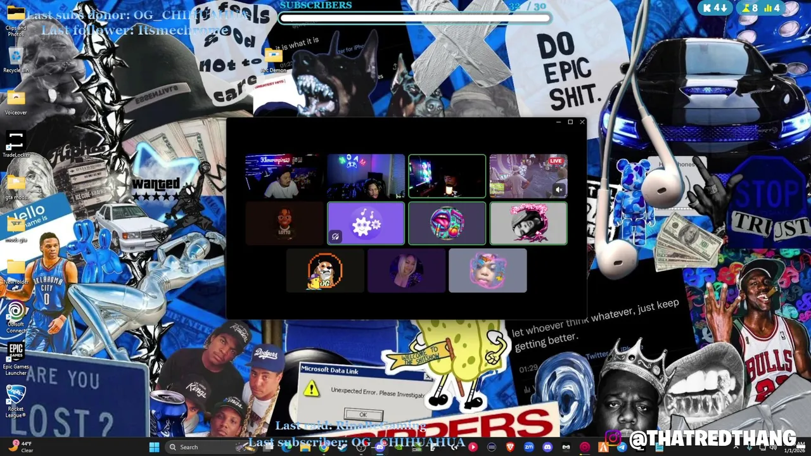Viewport: 811px width, 456px height.
Task: Select the pink glowing face avatar tile
Action: point(488,270)
